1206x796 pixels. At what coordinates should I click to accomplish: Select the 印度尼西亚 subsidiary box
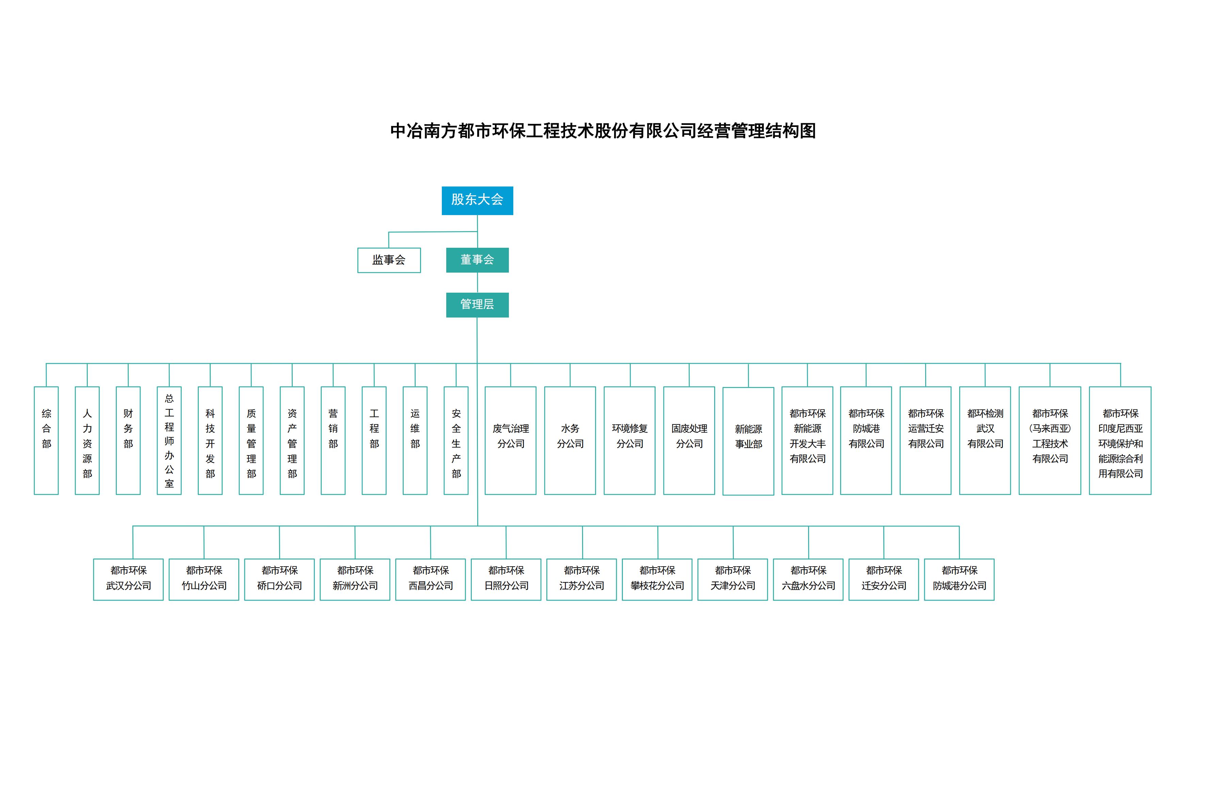(1120, 440)
